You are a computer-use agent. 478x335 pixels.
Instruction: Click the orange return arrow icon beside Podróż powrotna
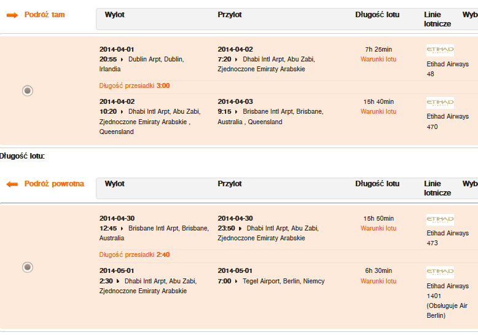tap(12, 184)
